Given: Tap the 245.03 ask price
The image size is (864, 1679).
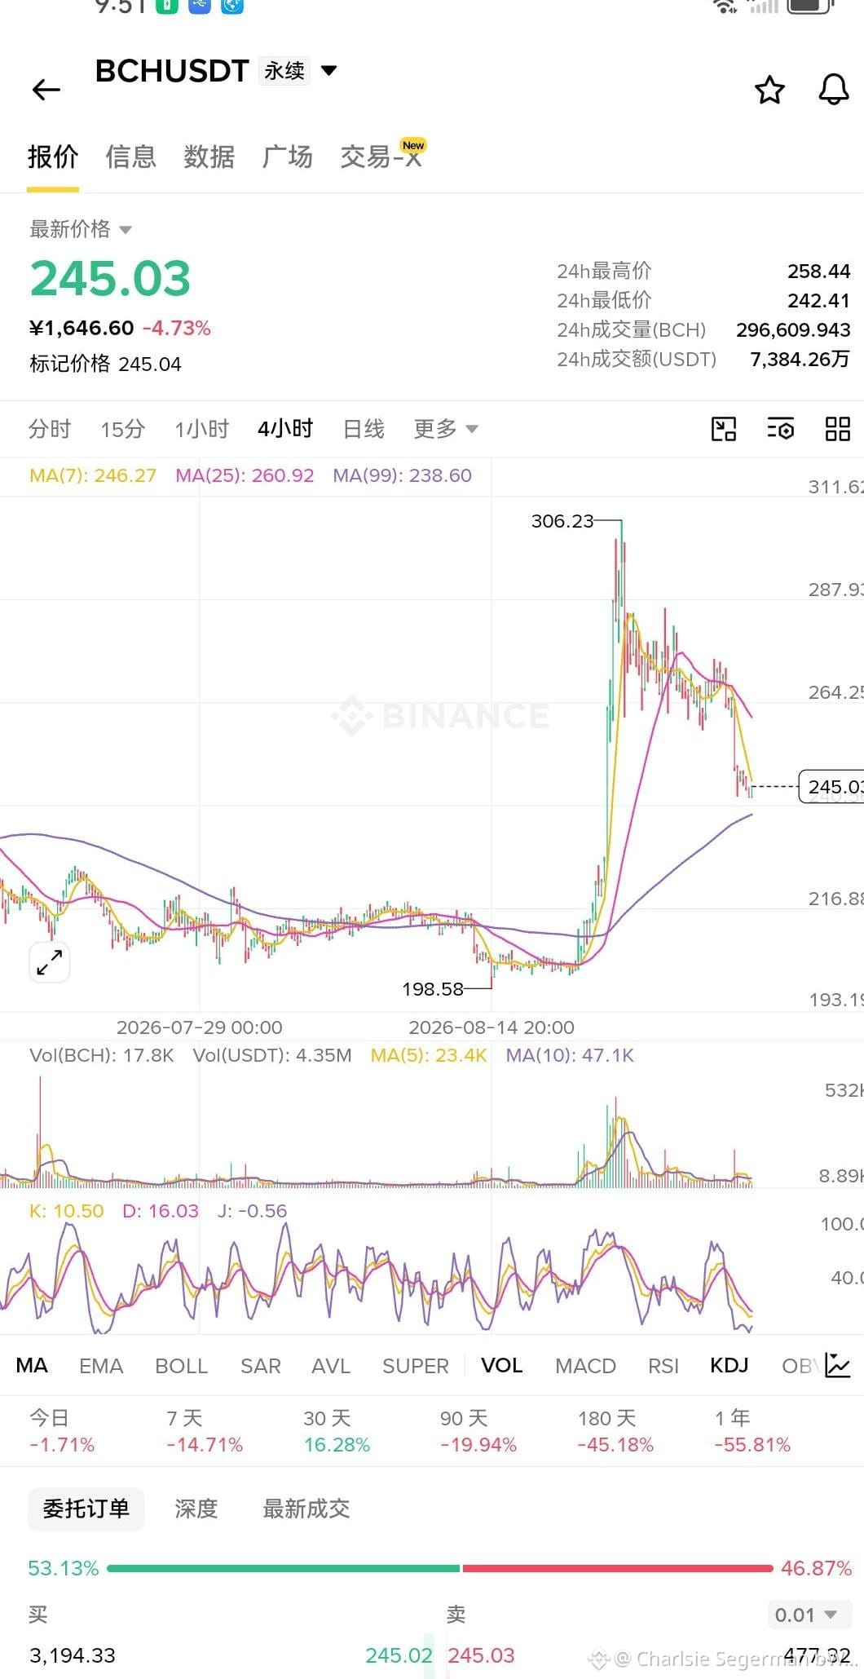Looking at the screenshot, I should (481, 1655).
